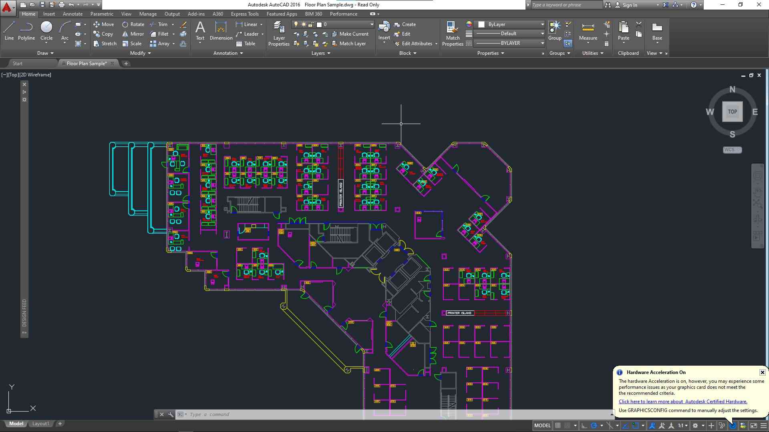Toggle the drawing grid display in status bar
Screen dimensions: 769x432
point(558,426)
